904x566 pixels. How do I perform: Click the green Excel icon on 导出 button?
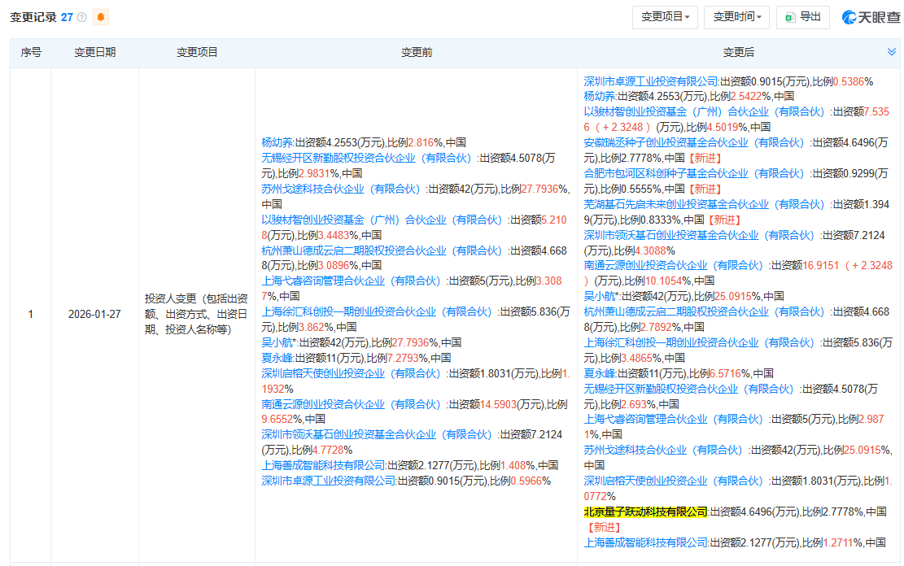[788, 17]
